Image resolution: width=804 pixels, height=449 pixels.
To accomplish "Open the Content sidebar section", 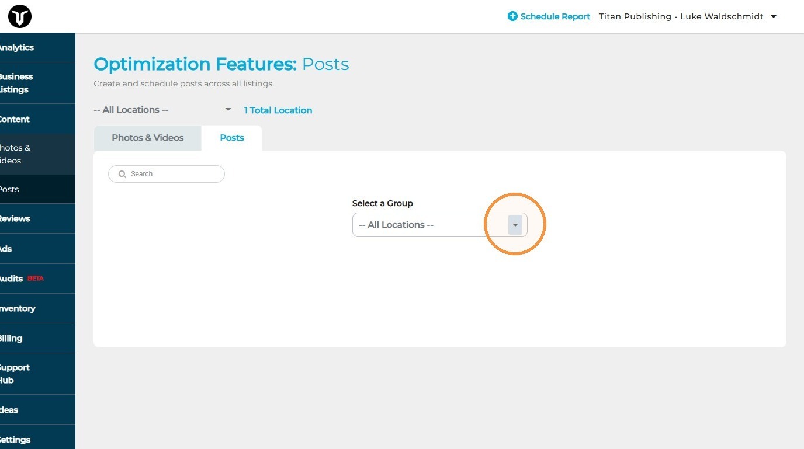I will click(x=37, y=119).
